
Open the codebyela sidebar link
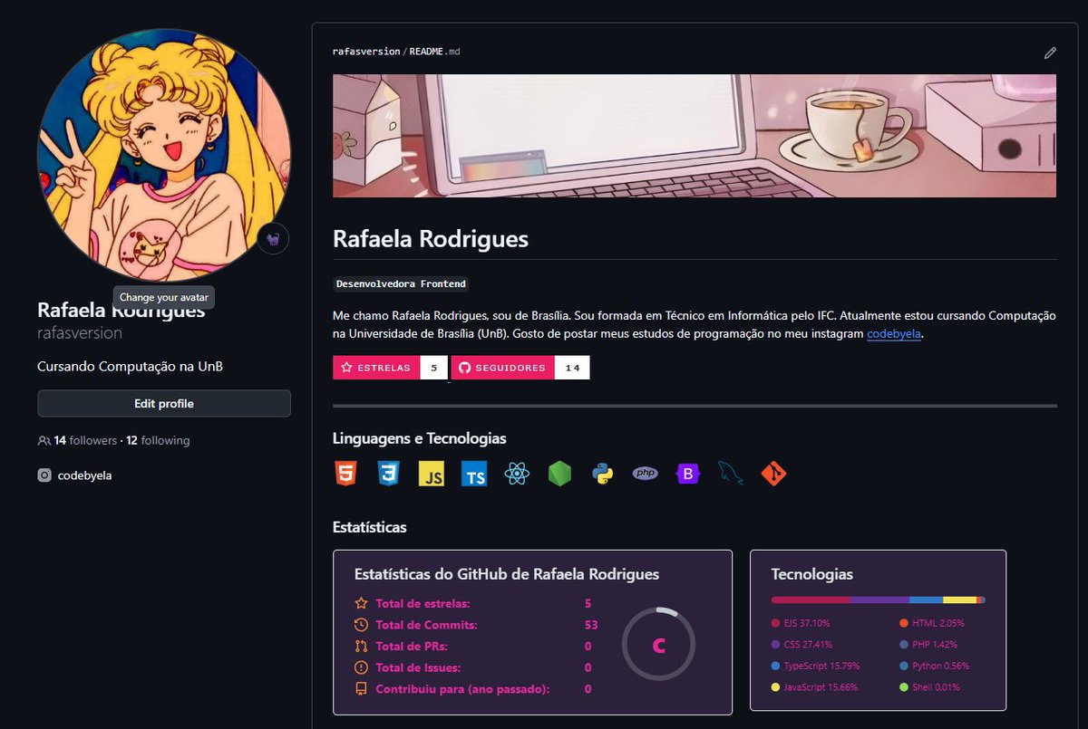click(x=84, y=475)
